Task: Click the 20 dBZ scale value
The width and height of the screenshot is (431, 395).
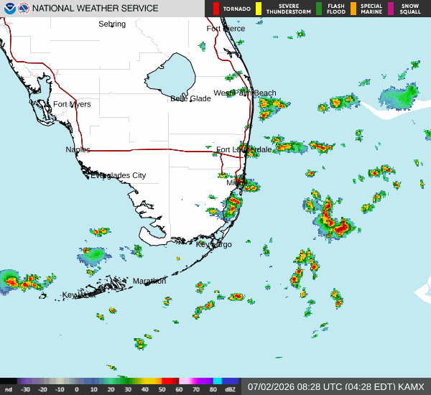Action: 111,389
